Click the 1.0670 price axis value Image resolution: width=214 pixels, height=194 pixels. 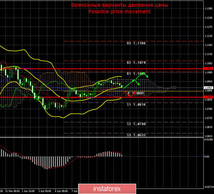tap(208, 127)
